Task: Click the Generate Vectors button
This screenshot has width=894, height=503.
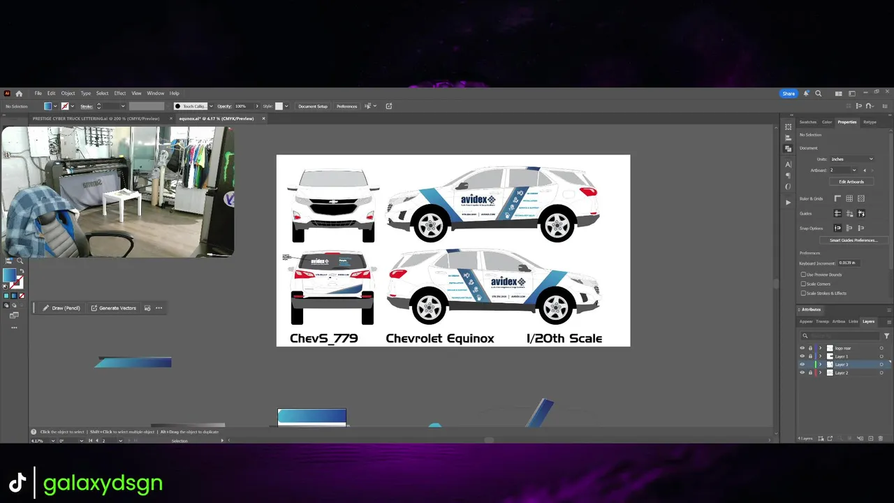Action: [x=113, y=308]
